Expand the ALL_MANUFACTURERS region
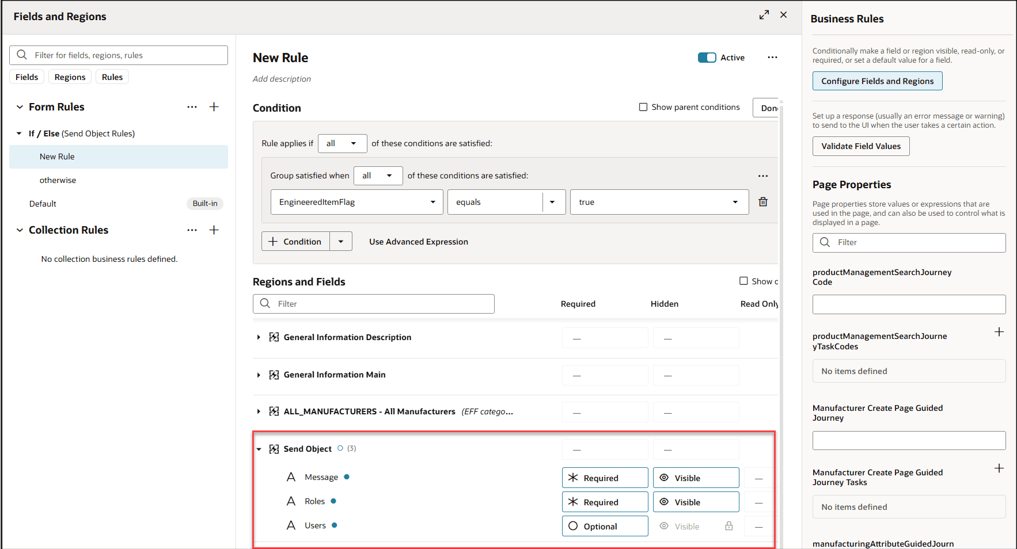Screen dimensions: 1017x549 point(259,411)
